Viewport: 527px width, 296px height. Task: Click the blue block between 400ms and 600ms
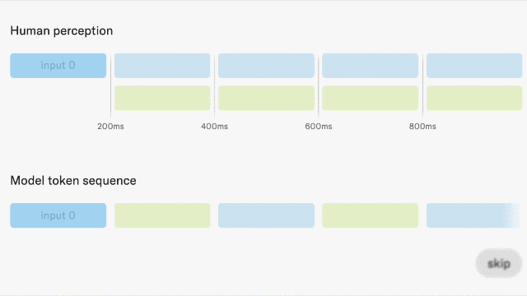(x=266, y=66)
